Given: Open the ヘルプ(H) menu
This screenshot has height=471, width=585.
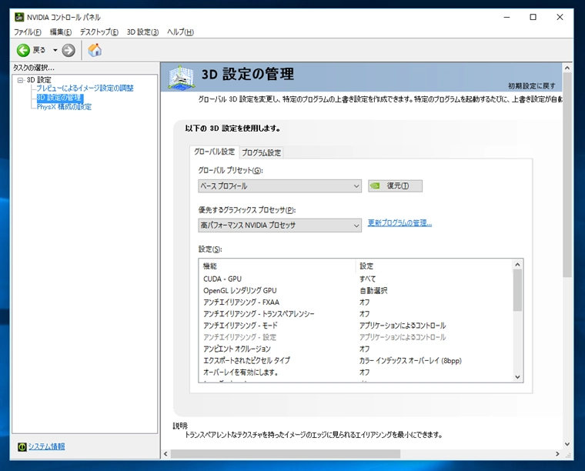Looking at the screenshot, I should (180, 32).
